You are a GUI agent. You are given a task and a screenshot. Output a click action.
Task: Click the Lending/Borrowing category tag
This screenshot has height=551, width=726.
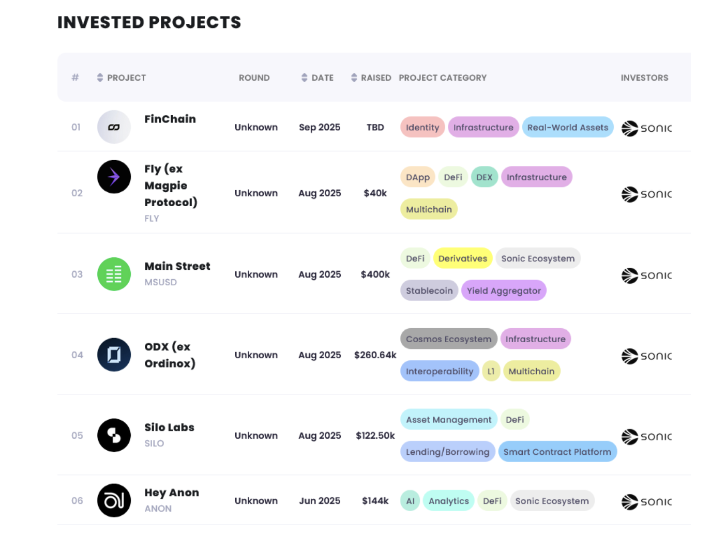pyautogui.click(x=447, y=452)
